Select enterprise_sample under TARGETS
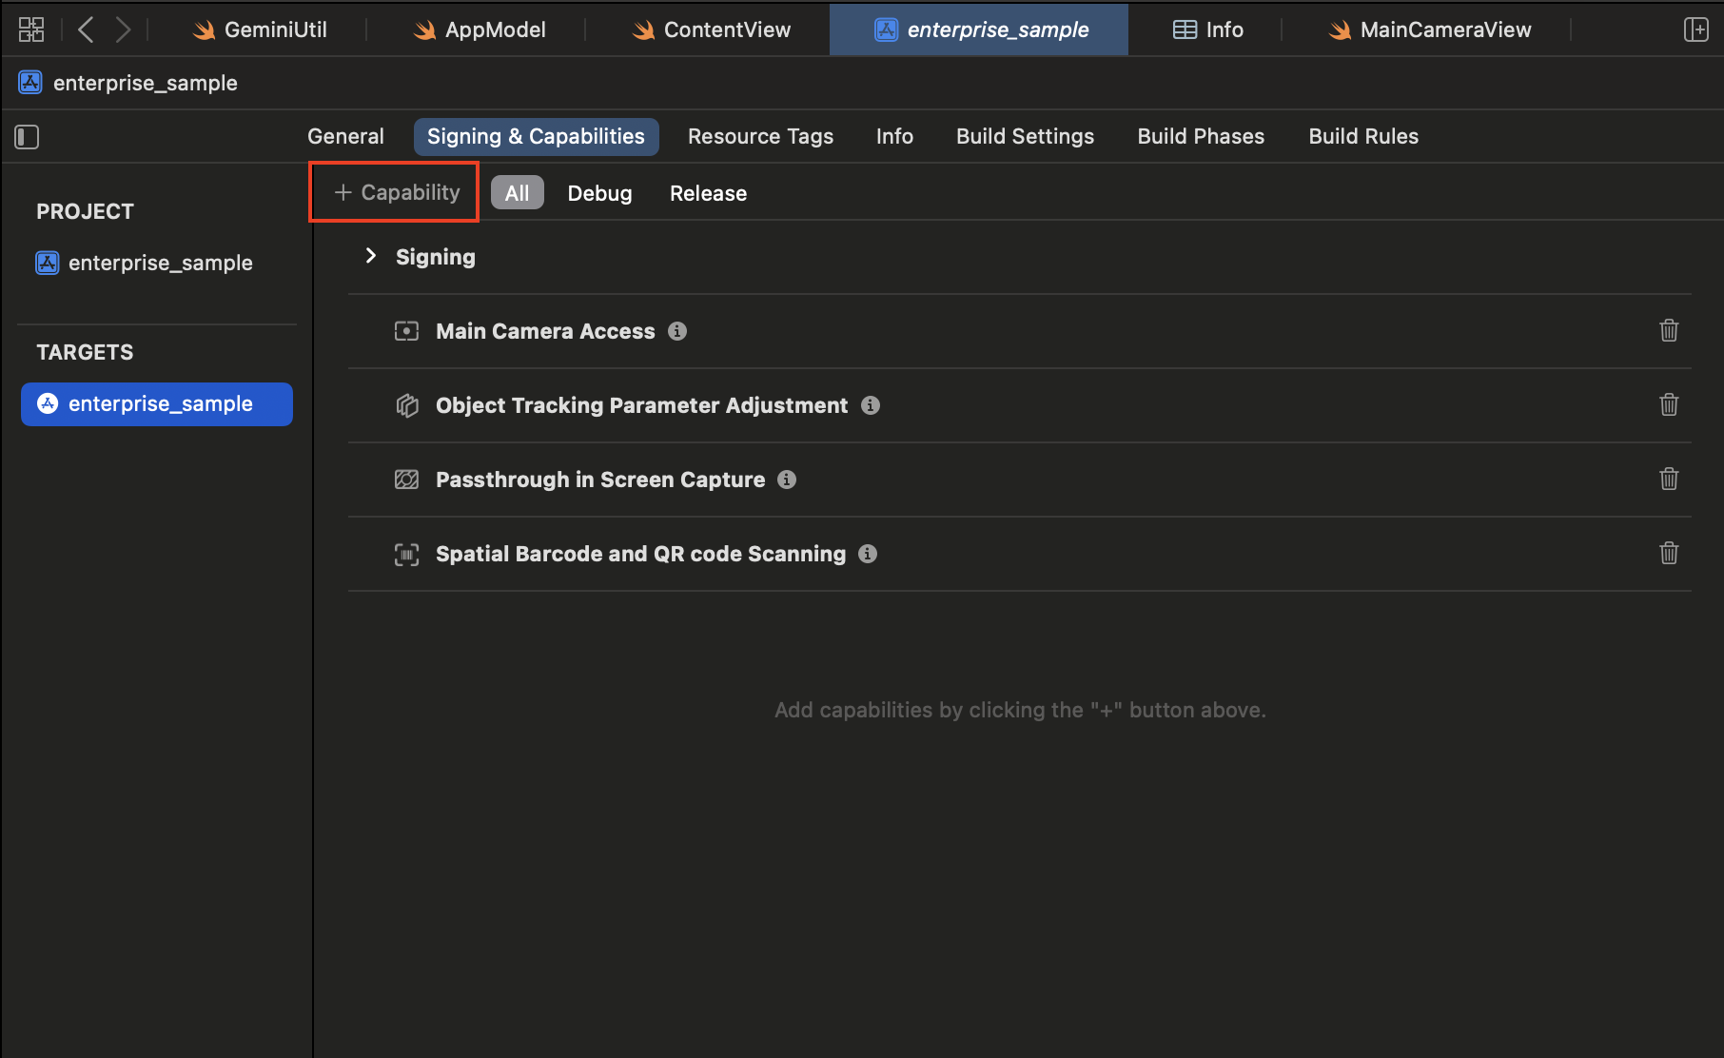 [157, 404]
